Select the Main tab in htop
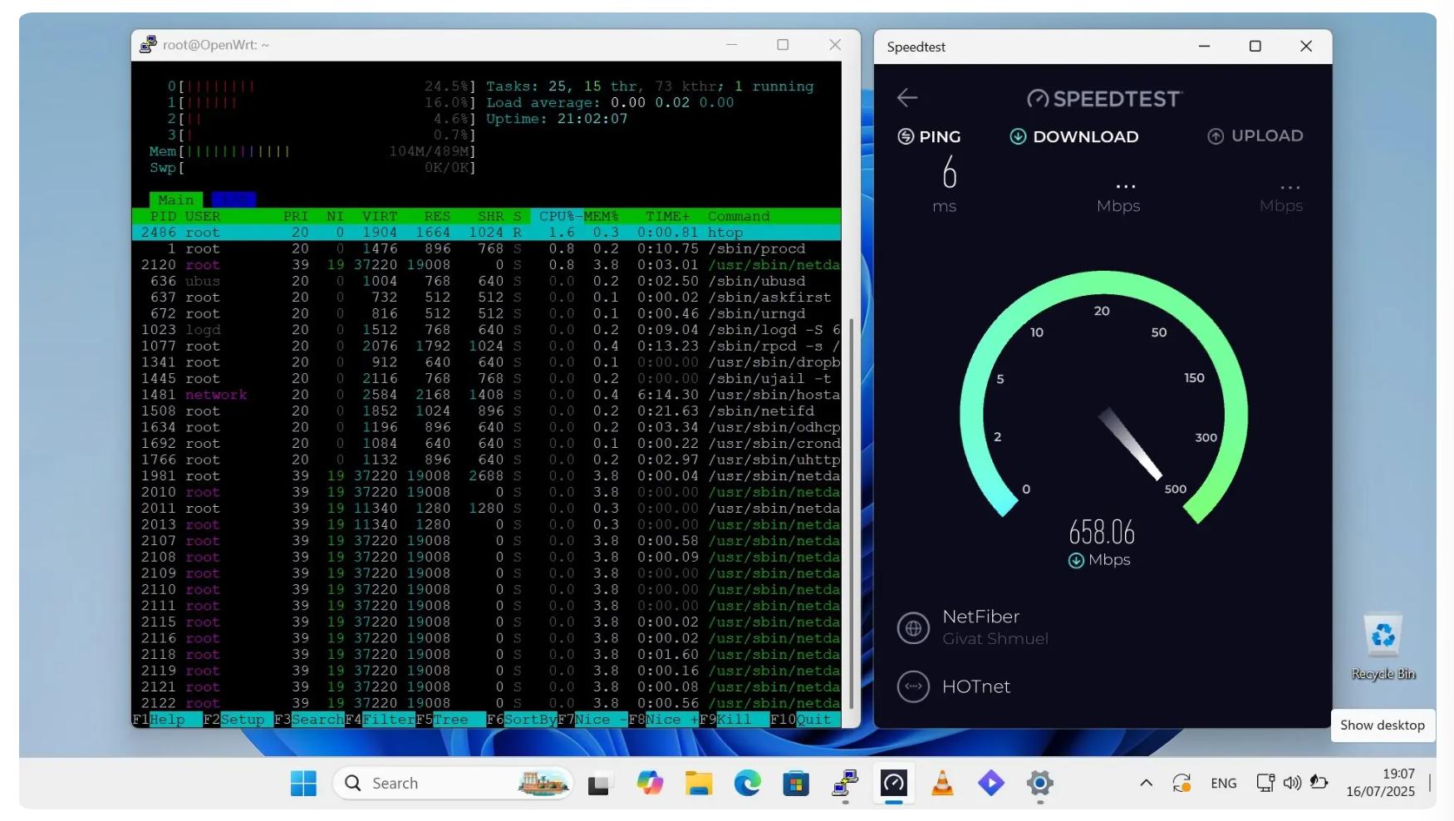 coord(176,199)
